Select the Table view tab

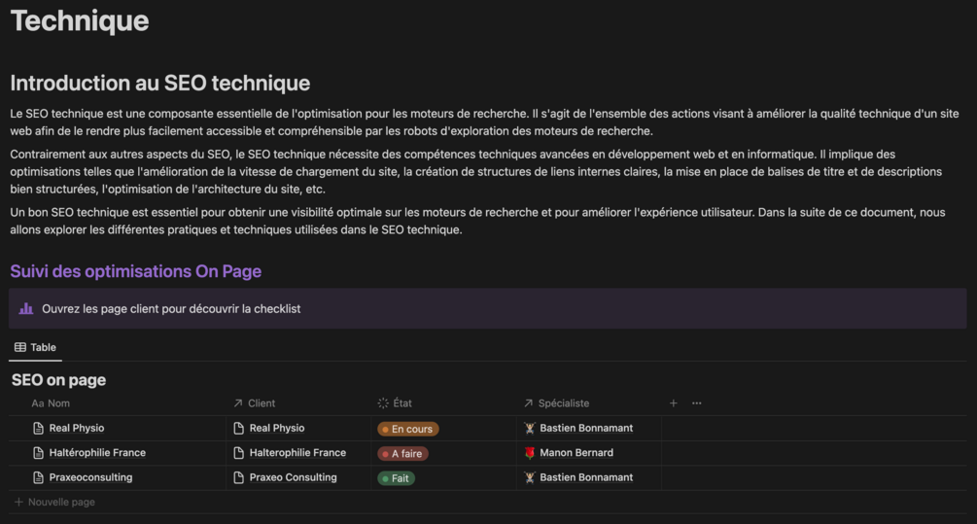coord(35,347)
